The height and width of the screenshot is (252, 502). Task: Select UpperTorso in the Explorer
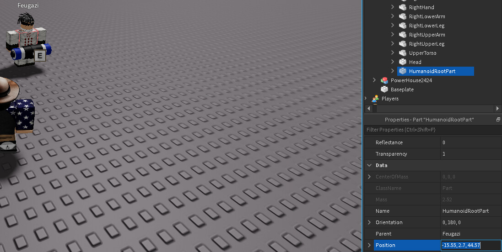coord(422,53)
